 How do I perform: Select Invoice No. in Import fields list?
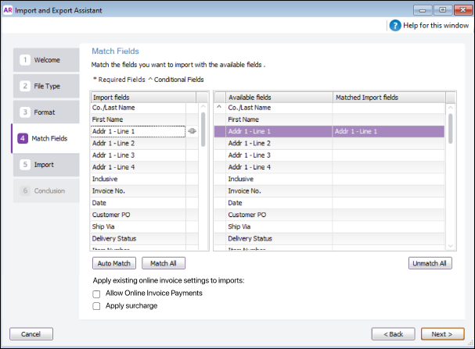139,191
